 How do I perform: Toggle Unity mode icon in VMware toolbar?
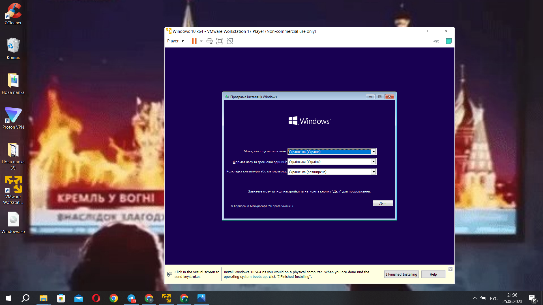pyautogui.click(x=230, y=41)
